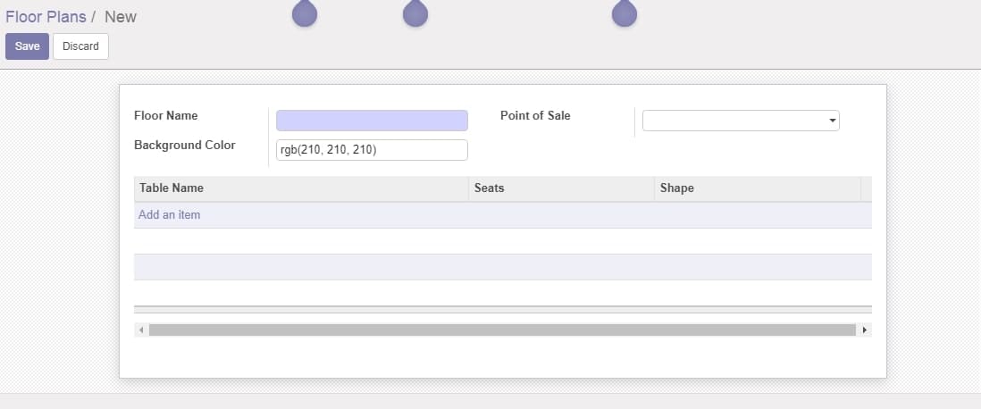Viewport: 981px width, 409px height.
Task: Click the leftmost purple tour-tip droplet
Action: tap(305, 13)
